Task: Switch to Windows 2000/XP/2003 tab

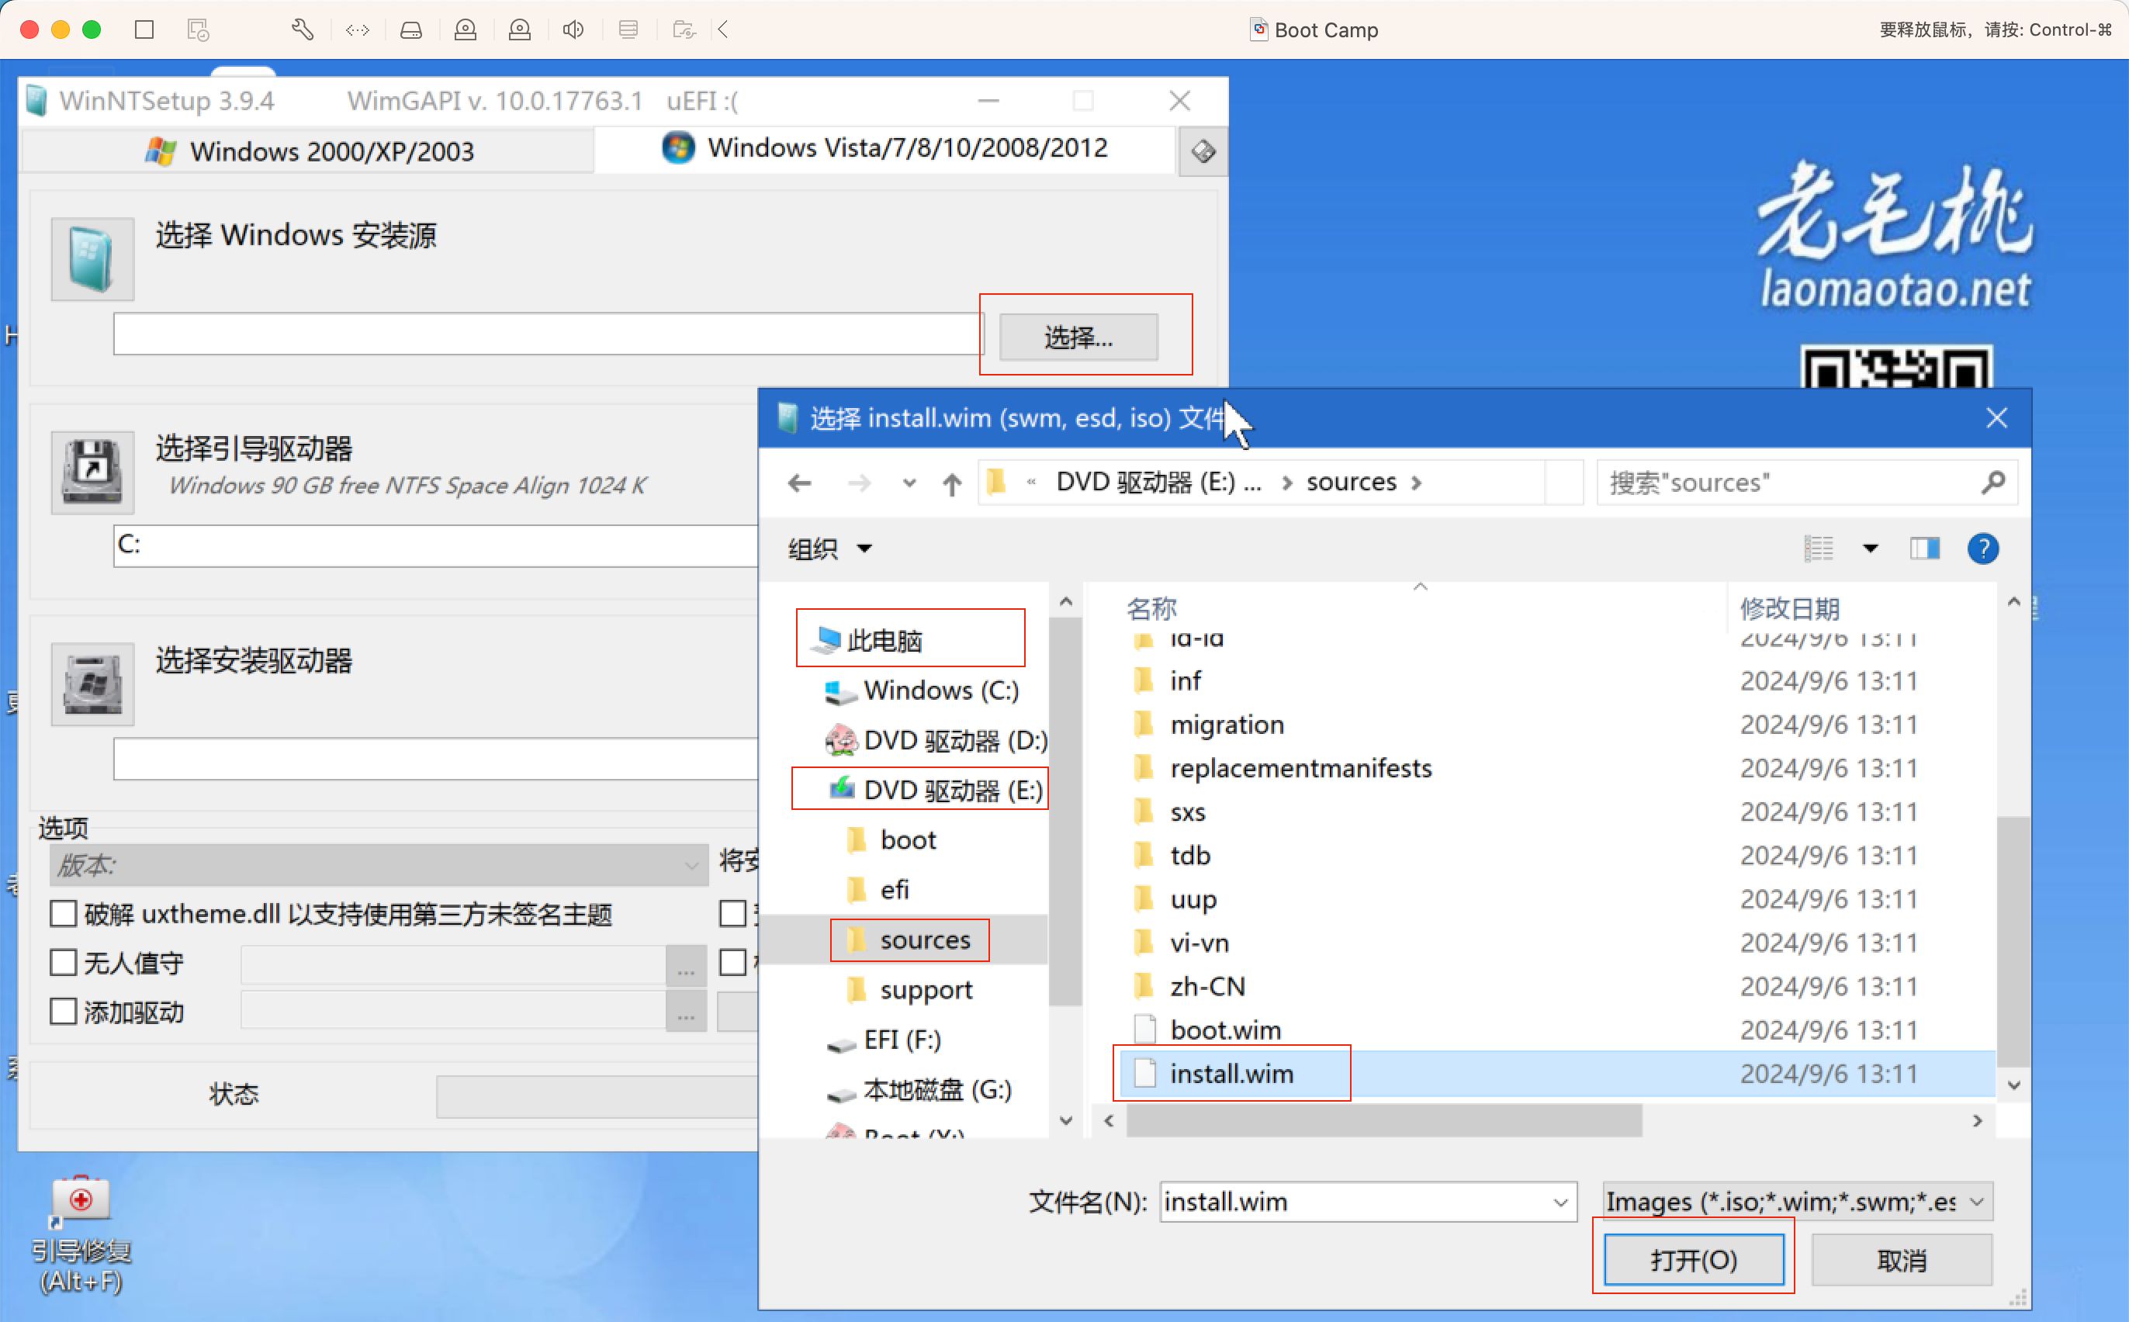Action: pos(309,151)
